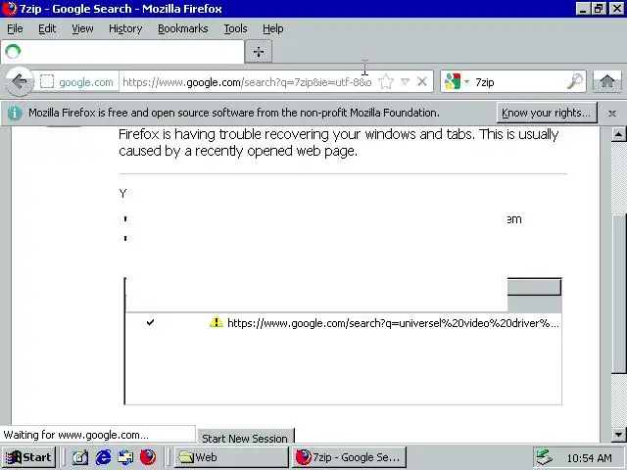The width and height of the screenshot is (627, 470).
Task: Click the third quick launch icon
Action: (x=125, y=457)
